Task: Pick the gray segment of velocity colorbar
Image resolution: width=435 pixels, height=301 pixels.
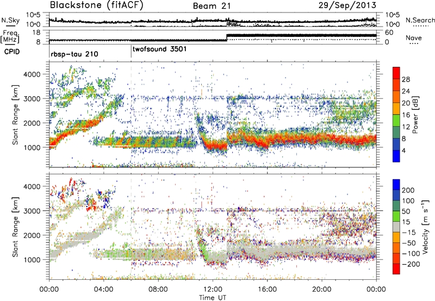Action: coord(396,227)
